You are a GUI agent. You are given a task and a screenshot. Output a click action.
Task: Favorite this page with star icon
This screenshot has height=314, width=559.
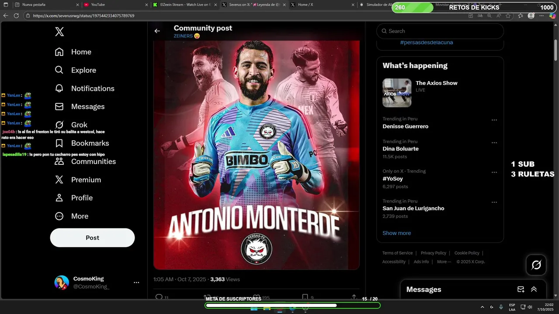click(x=508, y=16)
